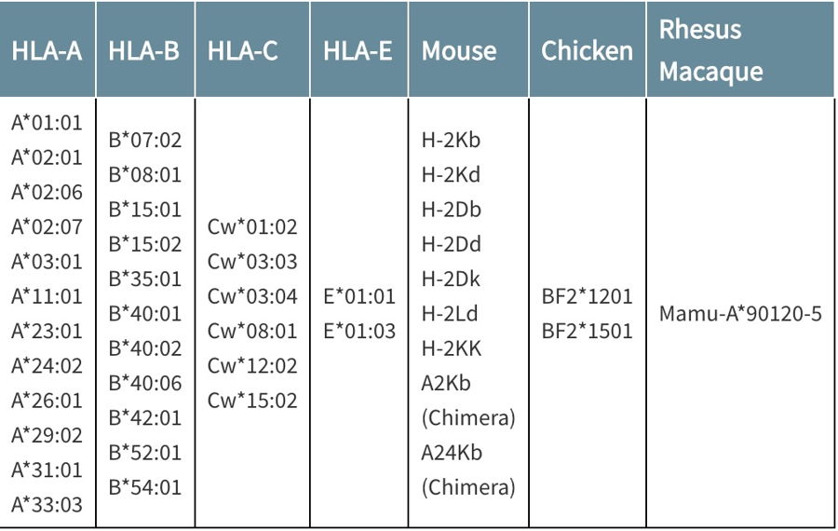Select the HLA-E column header

pyautogui.click(x=358, y=51)
